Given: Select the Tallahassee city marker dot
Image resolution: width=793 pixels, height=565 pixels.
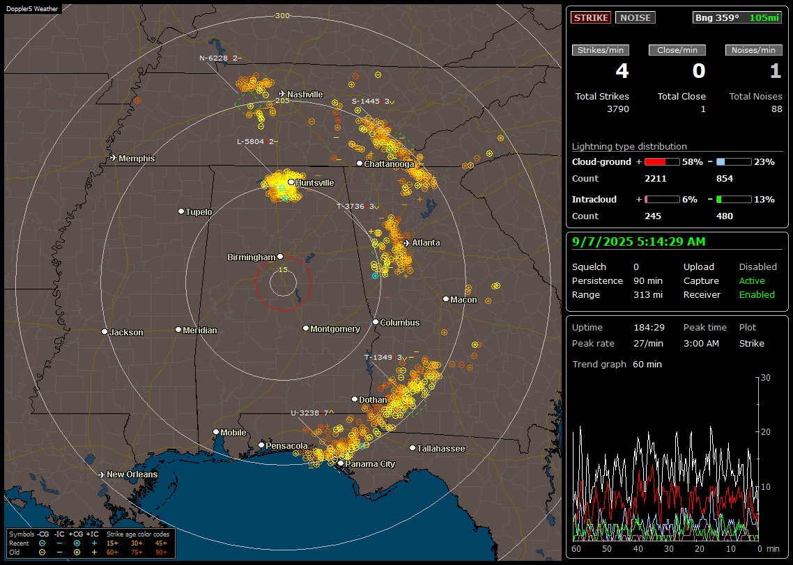Looking at the screenshot, I should click(x=413, y=448).
